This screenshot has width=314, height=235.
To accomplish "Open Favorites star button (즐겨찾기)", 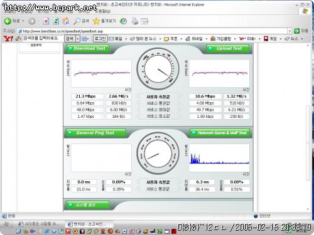I will pyautogui.click(x=104, y=21).
